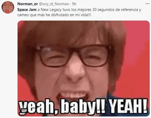
Task: Click the glasses in the GIF
Action: tap(74, 56)
